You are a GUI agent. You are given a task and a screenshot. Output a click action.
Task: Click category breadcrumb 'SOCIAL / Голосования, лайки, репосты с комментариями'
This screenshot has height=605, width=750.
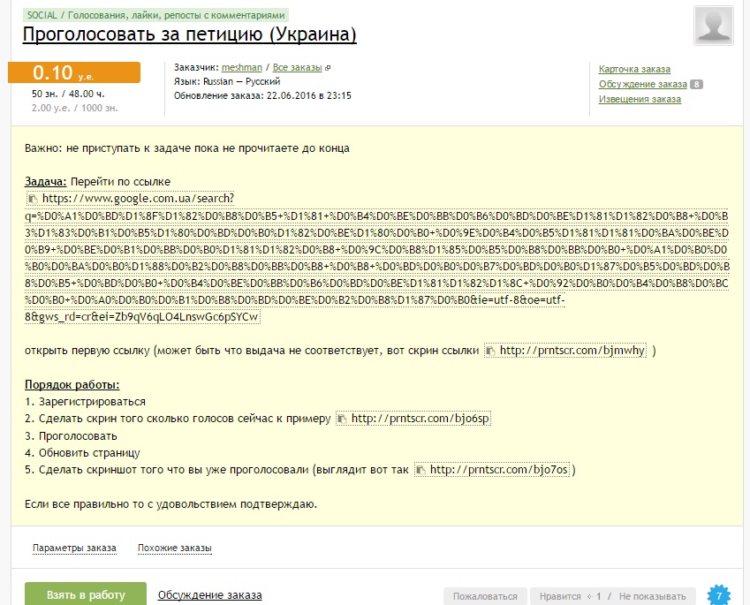point(156,15)
